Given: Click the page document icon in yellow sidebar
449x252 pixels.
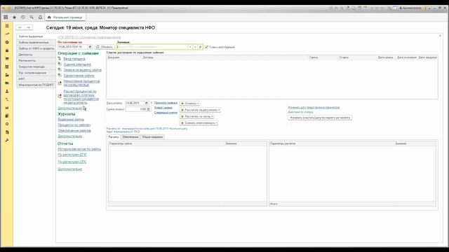Looking at the screenshot, I should pyautogui.click(x=7, y=132).
